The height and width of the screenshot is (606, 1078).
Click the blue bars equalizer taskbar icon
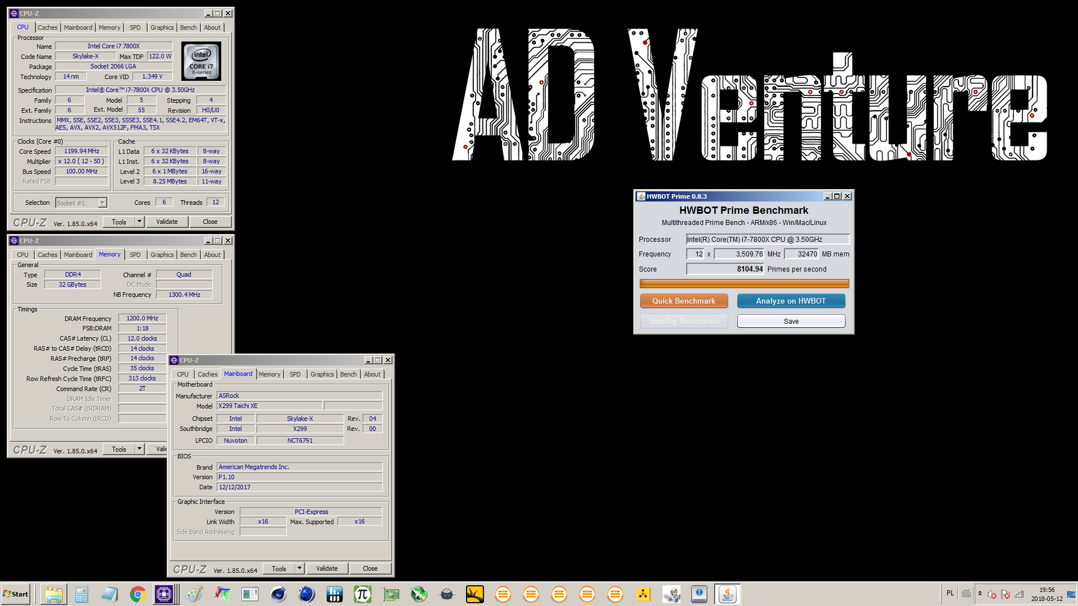tap(334, 594)
